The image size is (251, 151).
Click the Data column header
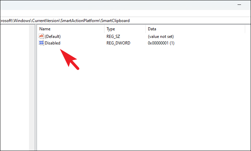pos(195,29)
